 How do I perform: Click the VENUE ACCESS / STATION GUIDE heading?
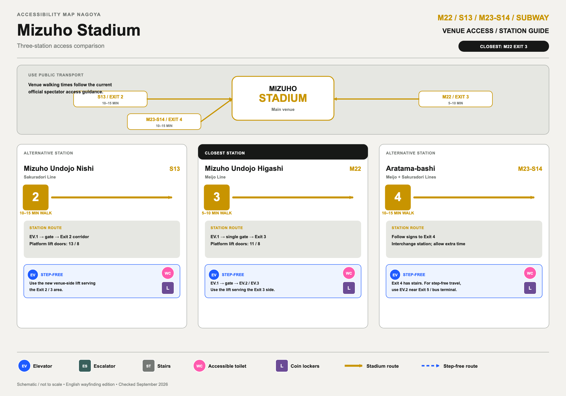496,31
